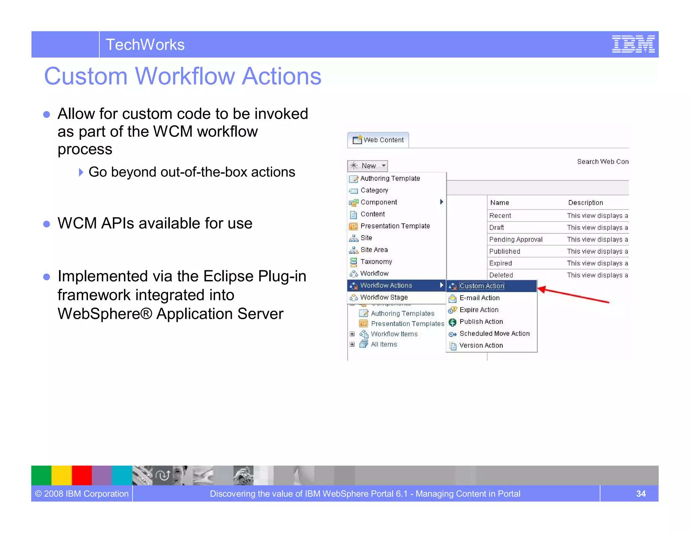The image size is (690, 533).
Task: Click the Search Web Content label
Action: click(603, 162)
